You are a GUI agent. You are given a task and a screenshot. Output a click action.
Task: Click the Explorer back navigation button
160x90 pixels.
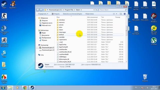(38, 10)
